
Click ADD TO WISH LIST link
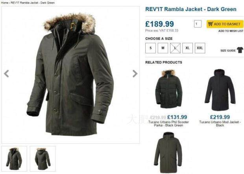coord(231,31)
